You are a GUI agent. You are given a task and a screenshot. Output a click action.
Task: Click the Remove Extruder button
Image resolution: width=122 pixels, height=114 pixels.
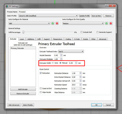[23, 94]
